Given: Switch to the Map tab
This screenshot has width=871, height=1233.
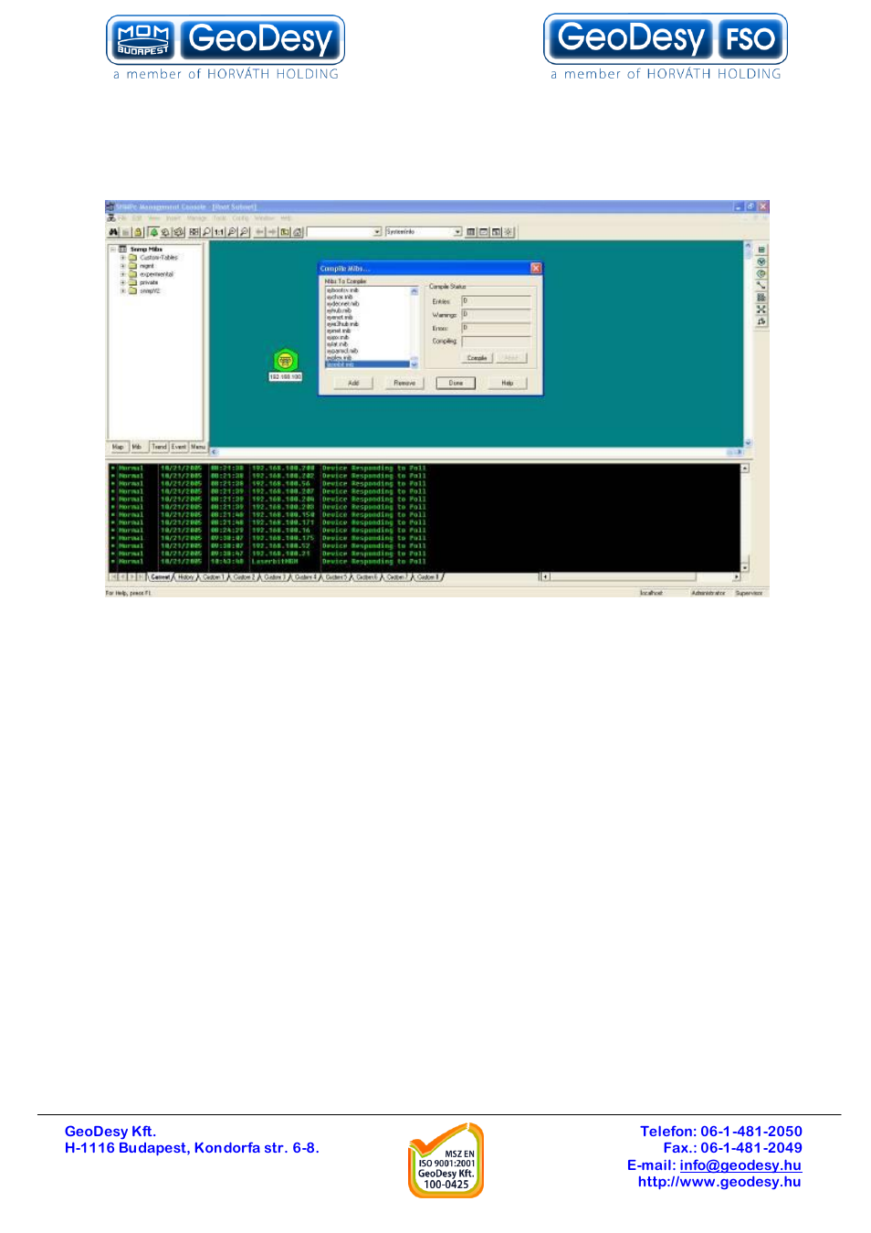Looking at the screenshot, I should click(118, 447).
